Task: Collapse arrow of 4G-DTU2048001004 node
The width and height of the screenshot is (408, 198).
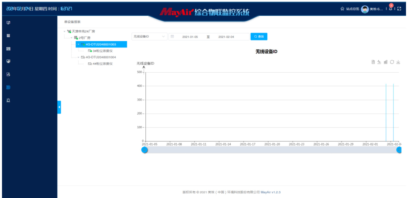Action: click(78, 57)
